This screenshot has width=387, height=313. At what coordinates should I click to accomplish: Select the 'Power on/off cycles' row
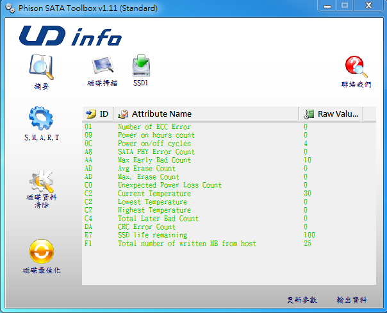point(229,144)
